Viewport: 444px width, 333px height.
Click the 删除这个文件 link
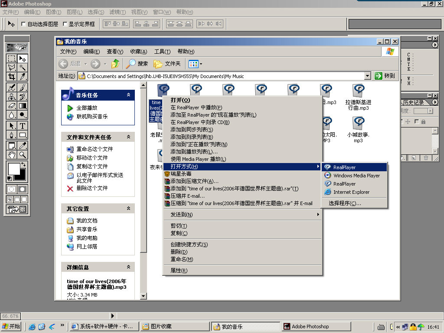pos(92,188)
